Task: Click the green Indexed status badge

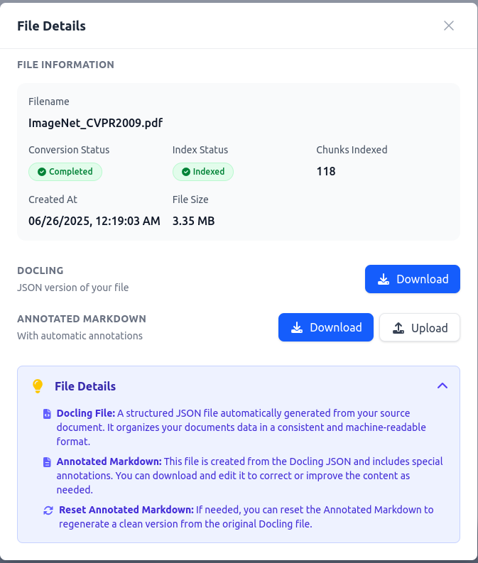Action: 203,172
